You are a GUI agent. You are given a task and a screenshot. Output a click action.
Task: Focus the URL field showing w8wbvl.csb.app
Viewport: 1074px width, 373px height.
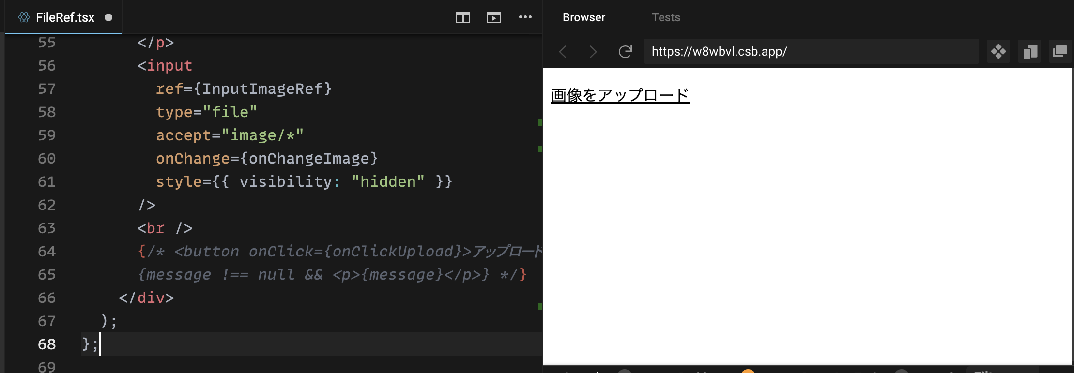(x=811, y=51)
